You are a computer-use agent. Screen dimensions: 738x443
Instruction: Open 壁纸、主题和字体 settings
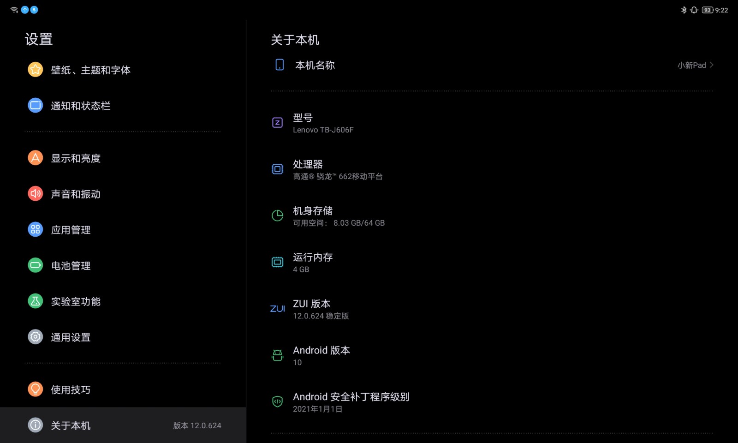coord(123,70)
